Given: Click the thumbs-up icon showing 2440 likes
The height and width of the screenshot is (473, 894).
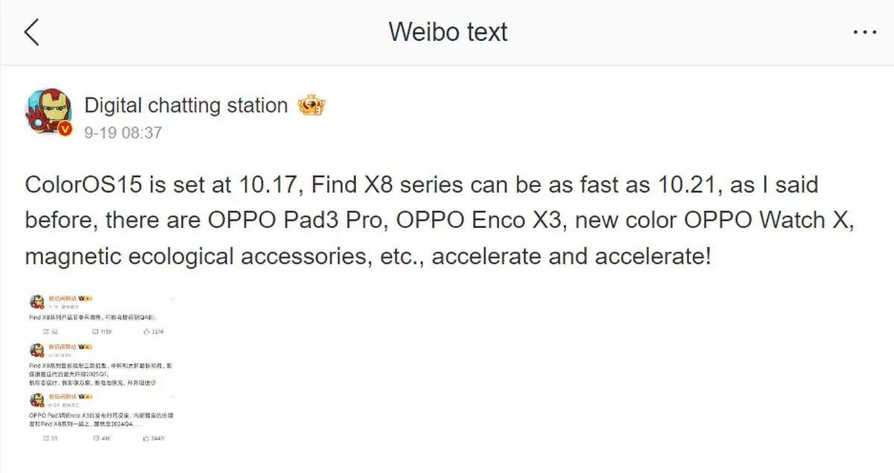Looking at the screenshot, I should [146, 439].
